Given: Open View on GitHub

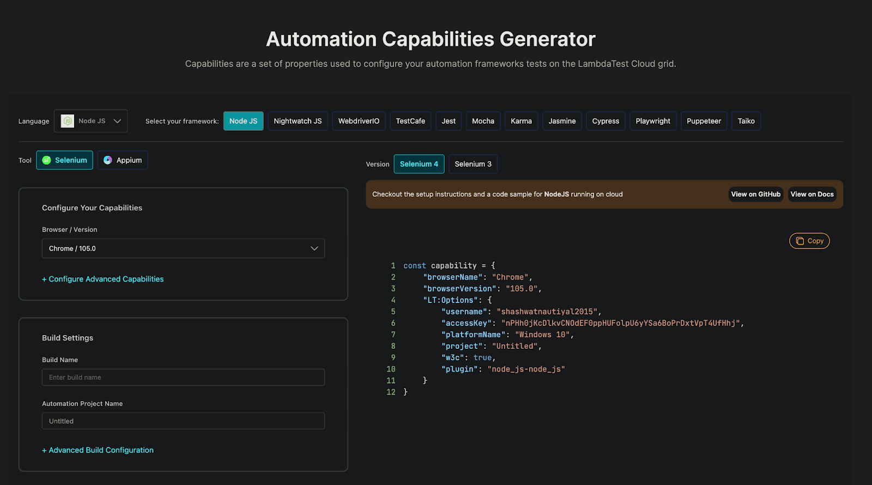Looking at the screenshot, I should (x=756, y=194).
